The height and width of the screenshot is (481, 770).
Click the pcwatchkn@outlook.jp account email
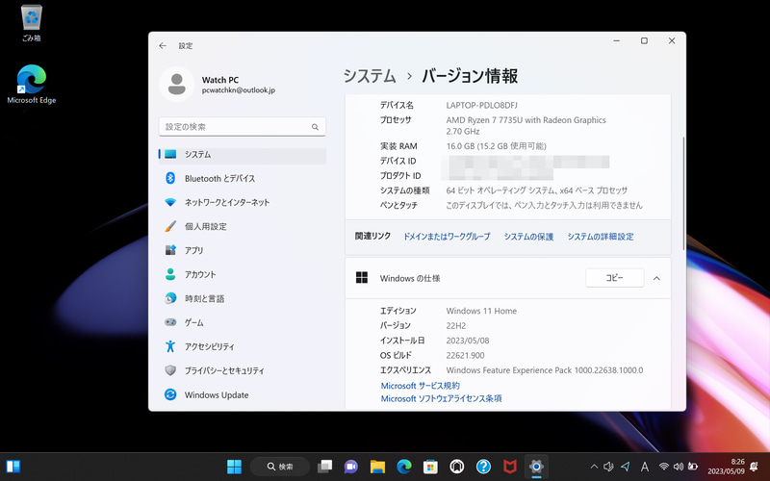tap(238, 90)
